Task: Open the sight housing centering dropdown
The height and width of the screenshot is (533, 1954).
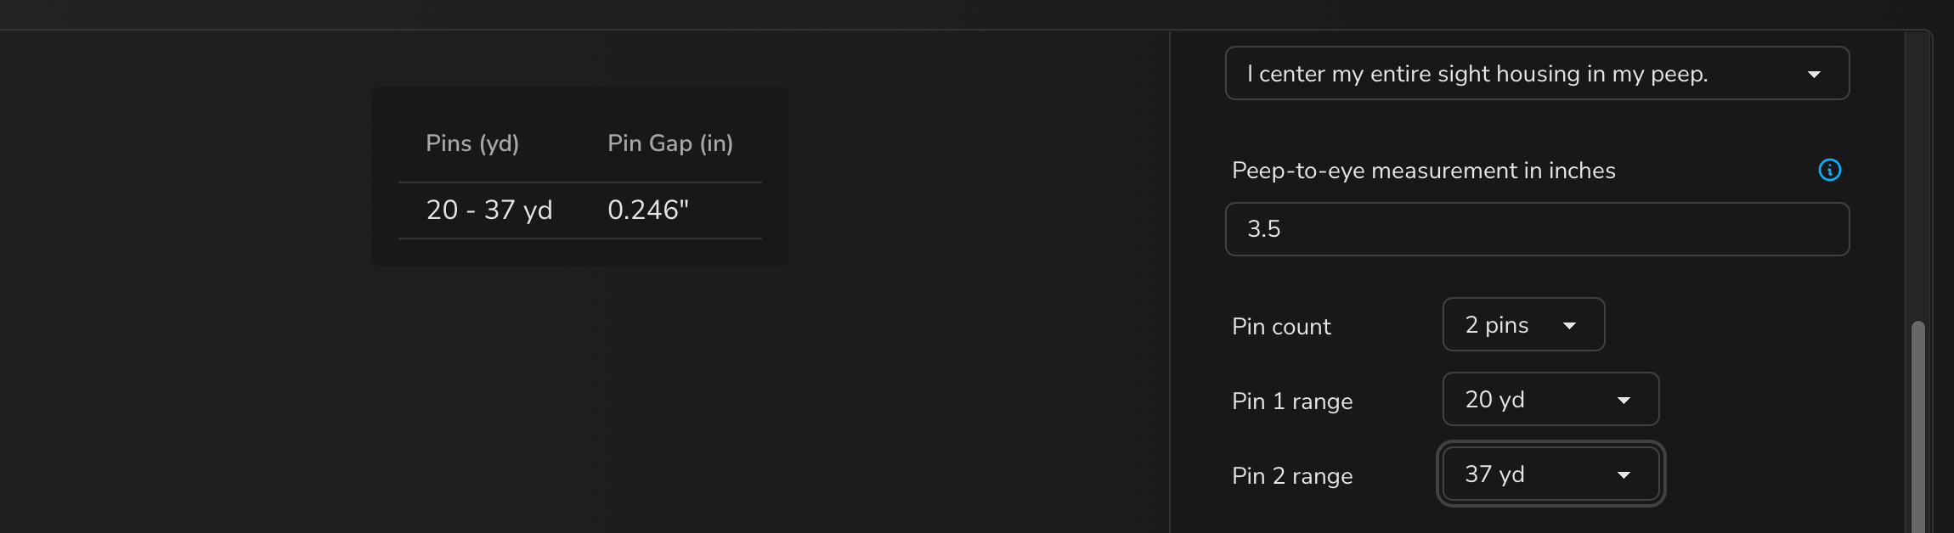Action: (x=1537, y=73)
